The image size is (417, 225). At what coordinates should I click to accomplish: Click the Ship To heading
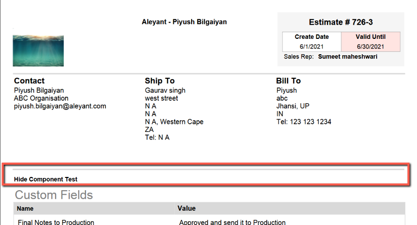click(x=159, y=81)
